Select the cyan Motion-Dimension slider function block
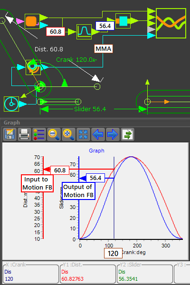Screen dimensions: 190x285 click(x=123, y=21)
